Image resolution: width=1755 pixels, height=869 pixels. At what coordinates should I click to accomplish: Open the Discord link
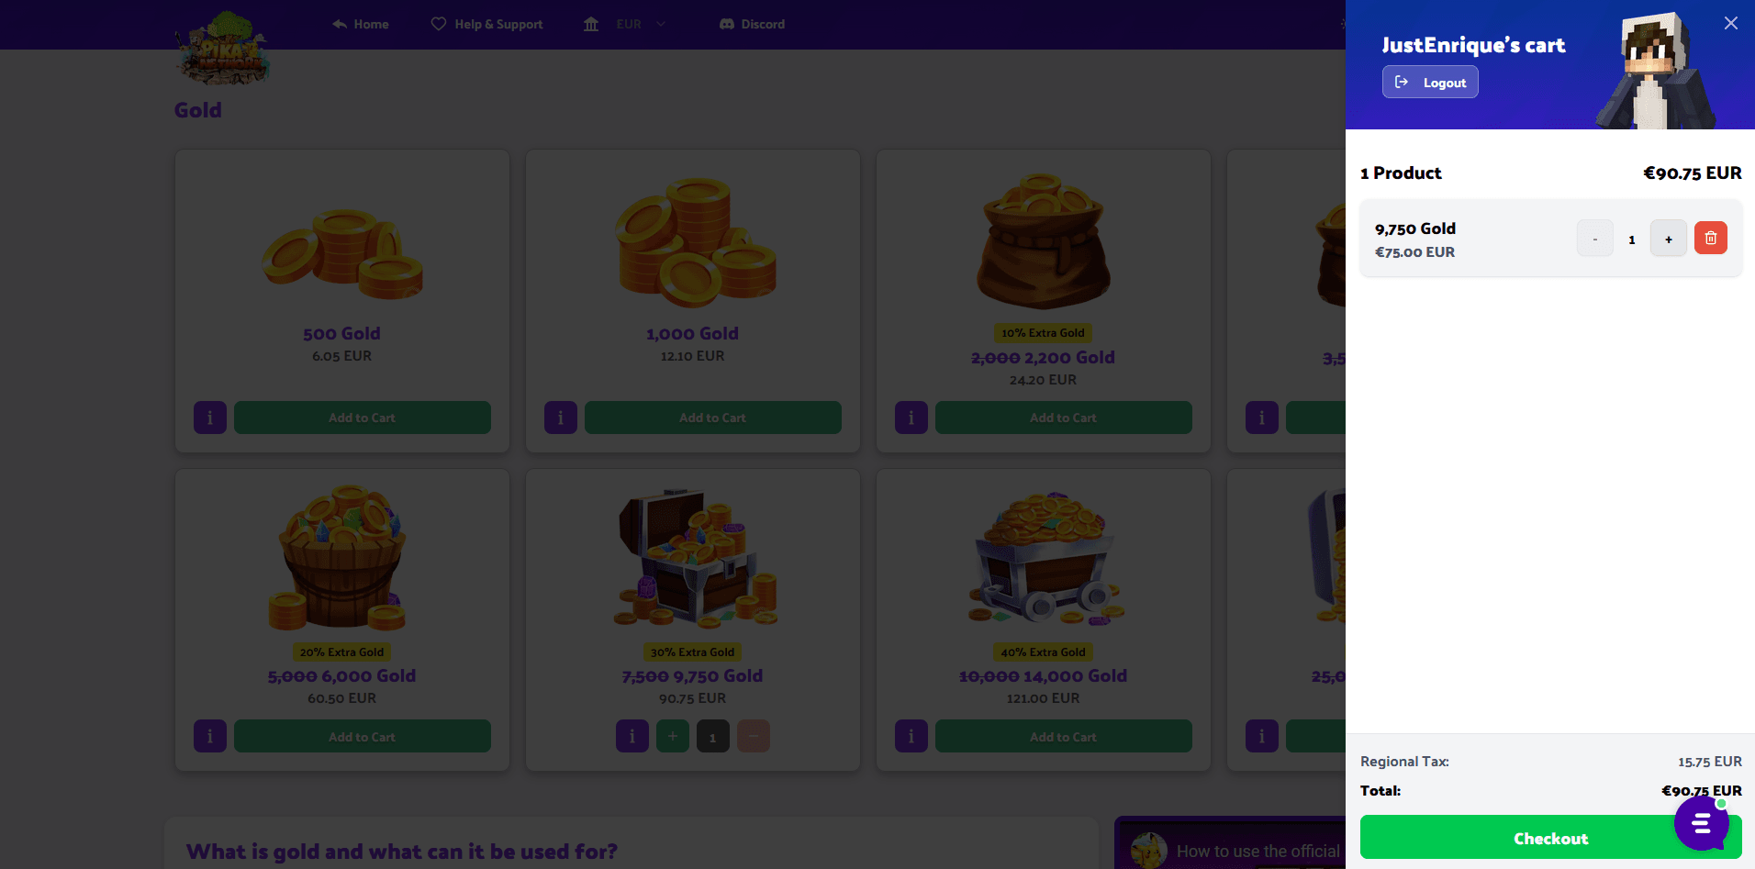[x=752, y=24]
